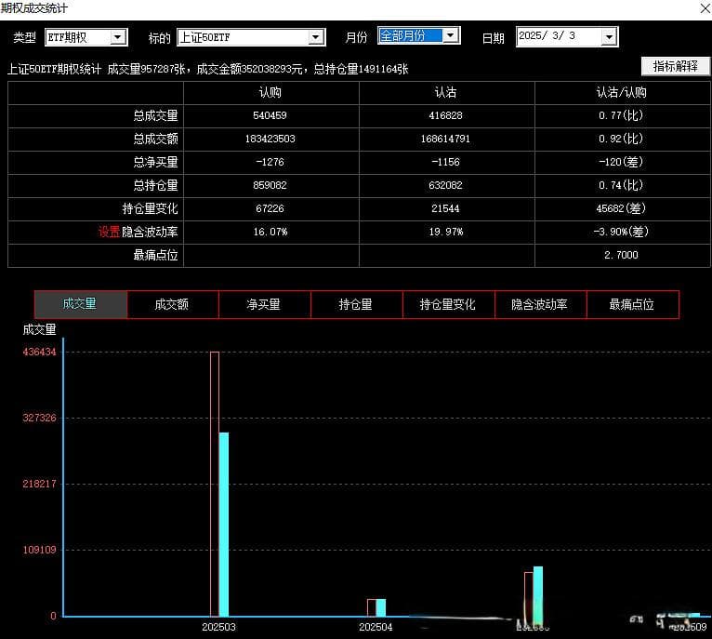Screen dimensions: 712x639
Task: Click the 202503 outlined call volume bar
Action: [x=215, y=484]
